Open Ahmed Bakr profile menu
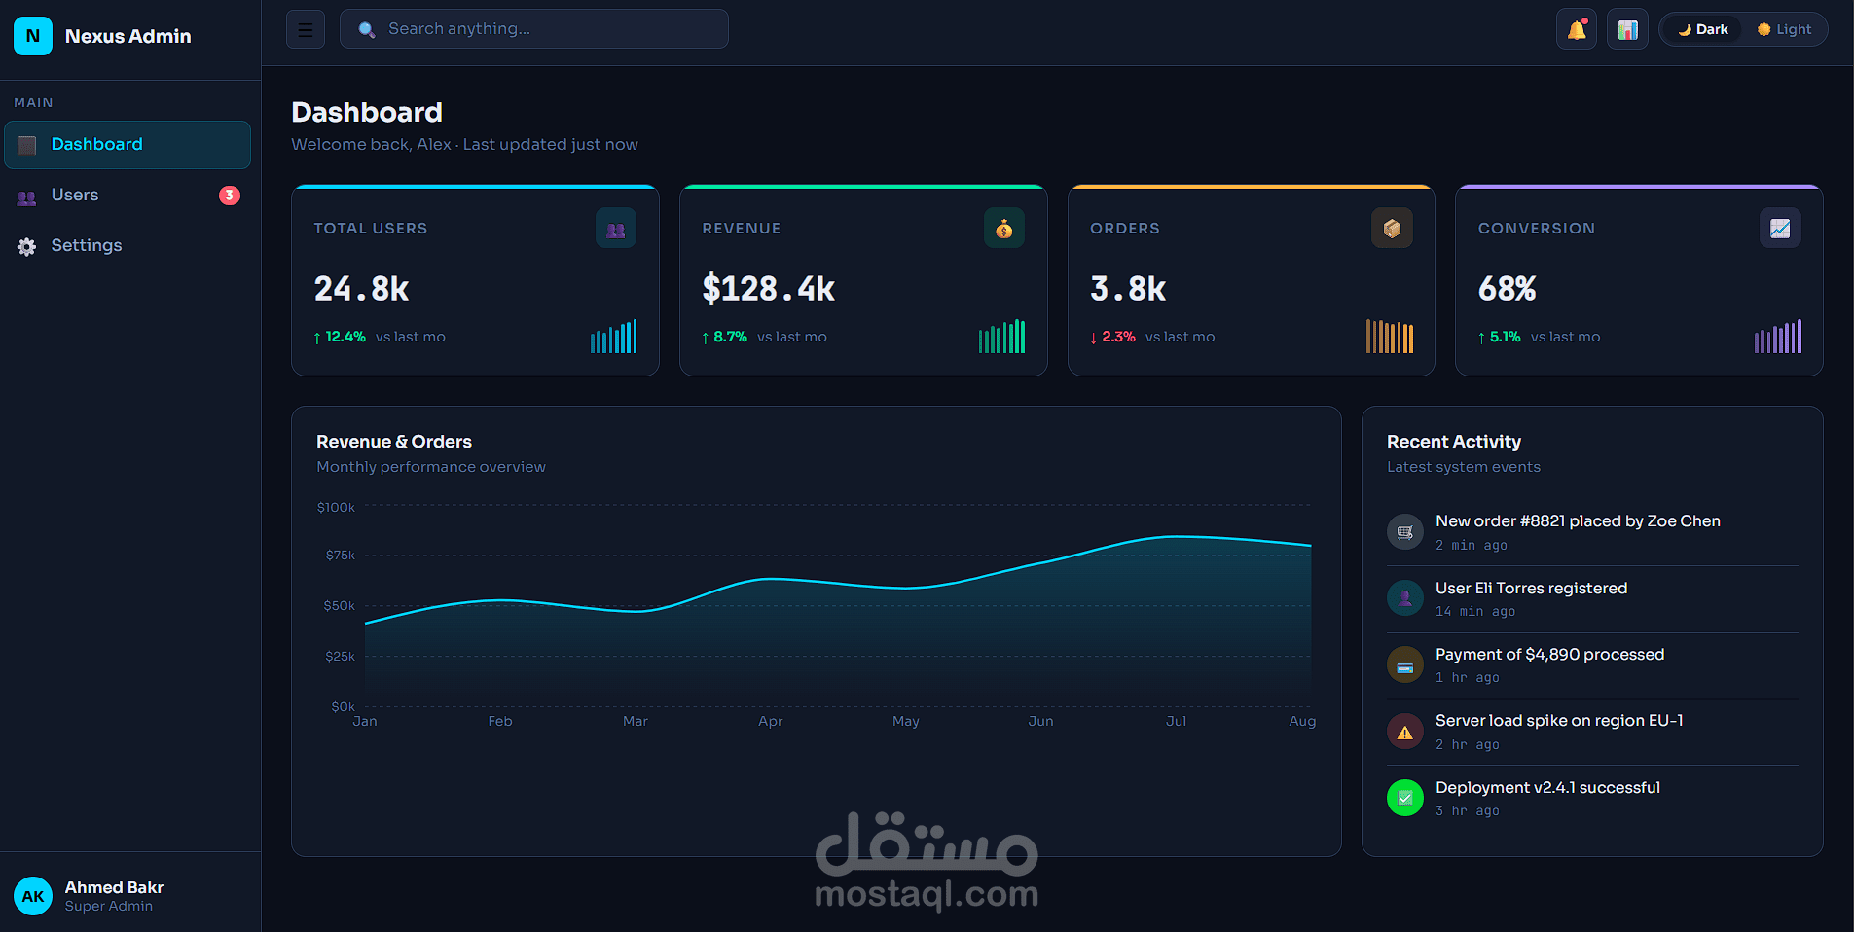 click(130, 896)
